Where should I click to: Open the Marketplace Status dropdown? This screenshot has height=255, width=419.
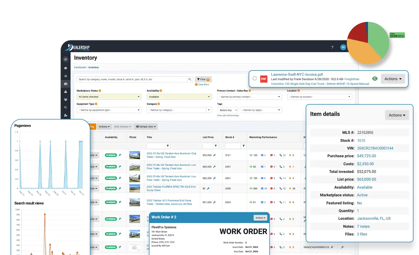109,97
